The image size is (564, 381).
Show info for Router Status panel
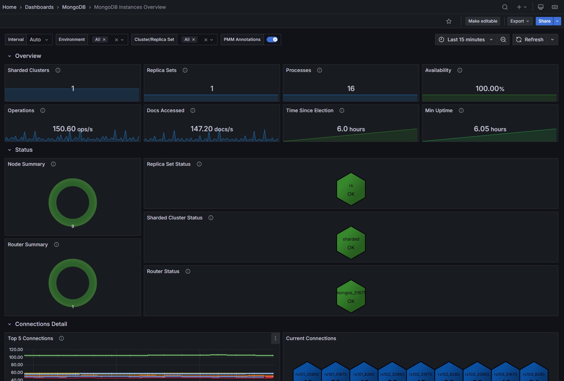tap(188, 271)
